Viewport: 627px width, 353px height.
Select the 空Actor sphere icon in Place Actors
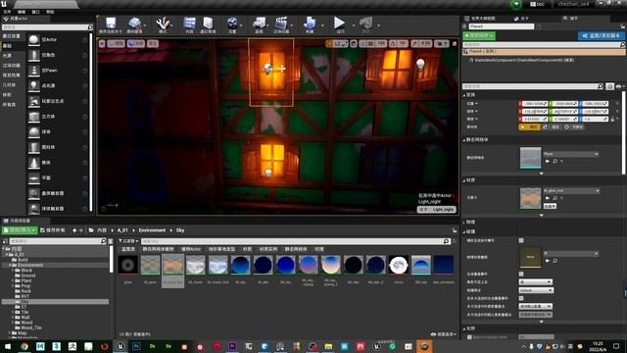34,39
